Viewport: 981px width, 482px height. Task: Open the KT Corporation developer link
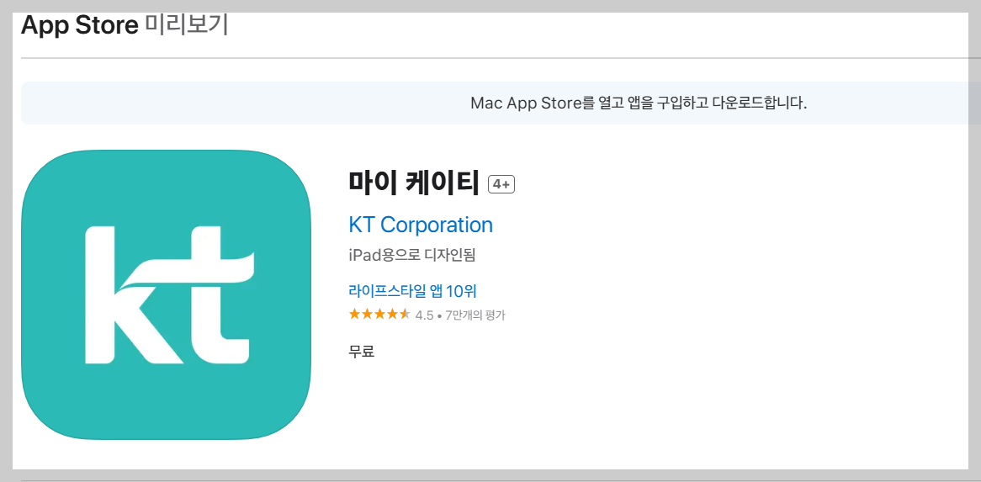pos(421,225)
